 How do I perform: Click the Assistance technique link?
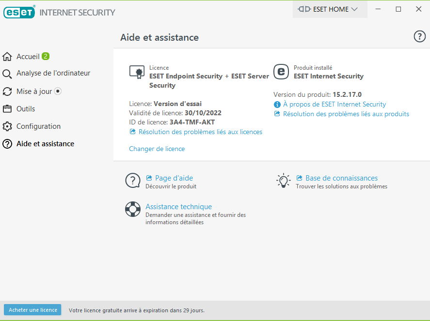[x=178, y=207]
